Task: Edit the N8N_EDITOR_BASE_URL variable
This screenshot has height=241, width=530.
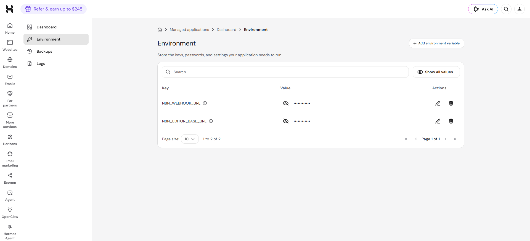Action: [438, 121]
